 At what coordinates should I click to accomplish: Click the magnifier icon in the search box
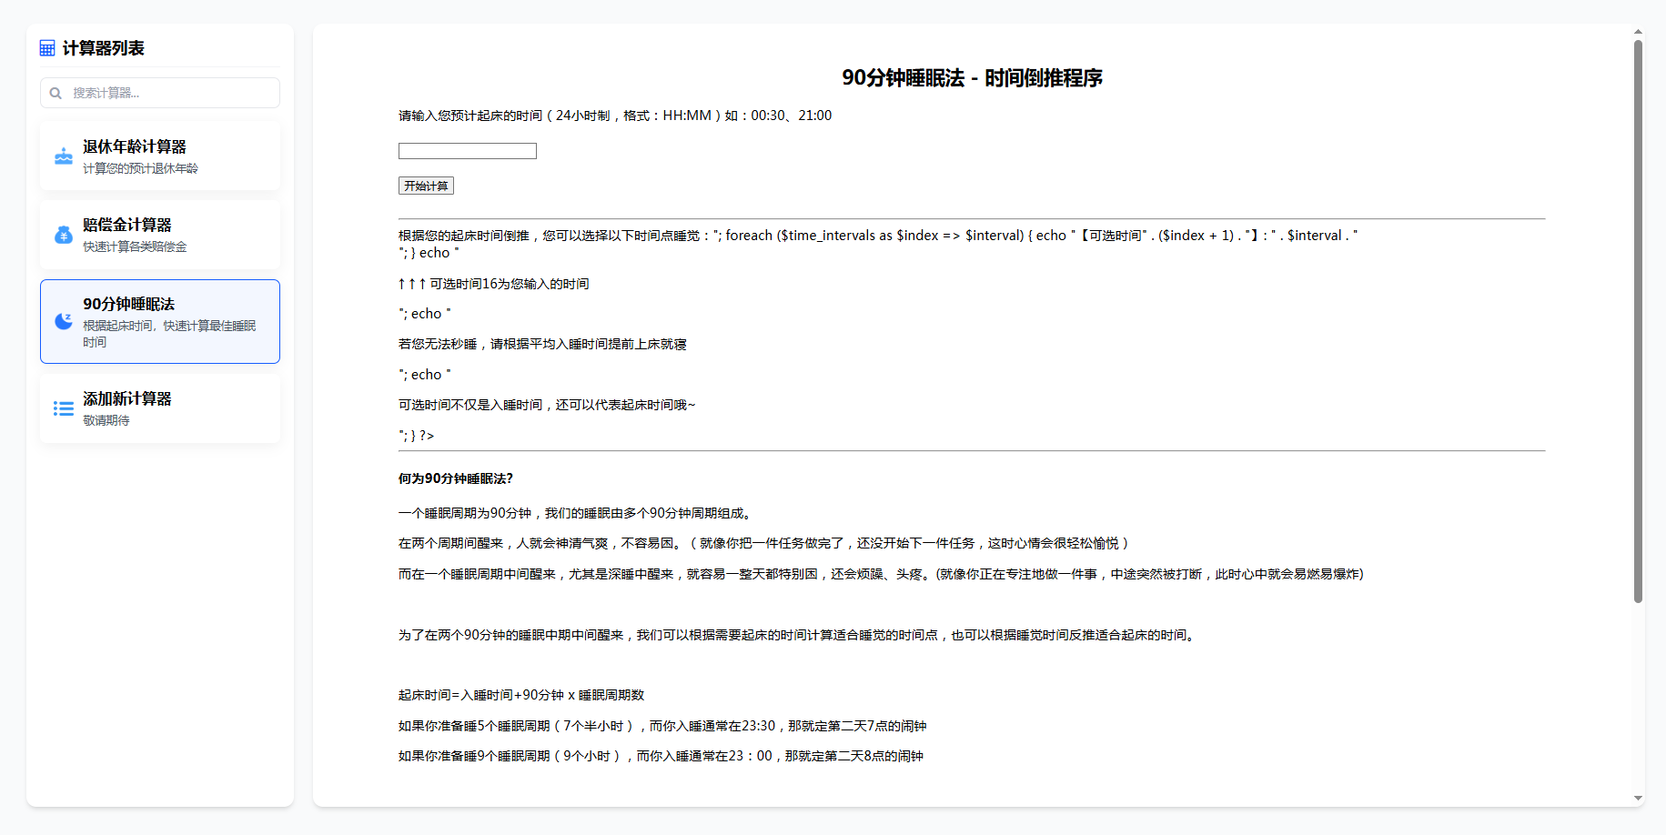pos(56,93)
